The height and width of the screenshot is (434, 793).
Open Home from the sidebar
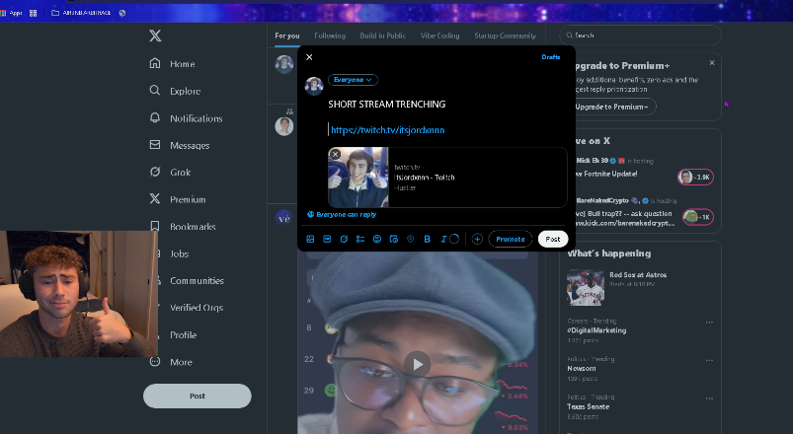[x=173, y=64]
